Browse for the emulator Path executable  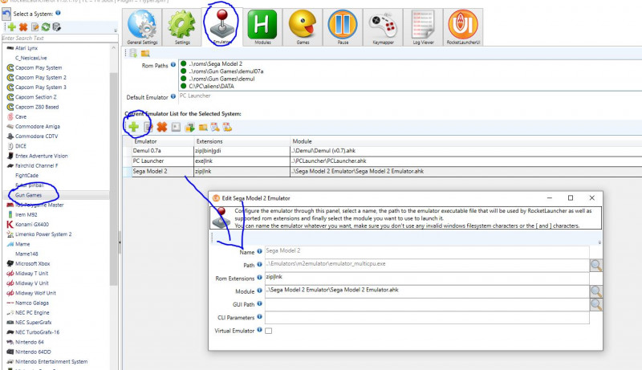pyautogui.click(x=596, y=265)
